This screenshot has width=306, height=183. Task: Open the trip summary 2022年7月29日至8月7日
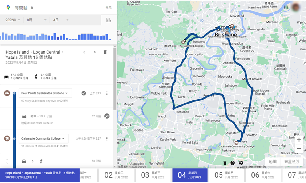(x=40, y=175)
